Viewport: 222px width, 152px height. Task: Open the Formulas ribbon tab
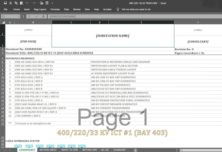click(x=55, y=9)
